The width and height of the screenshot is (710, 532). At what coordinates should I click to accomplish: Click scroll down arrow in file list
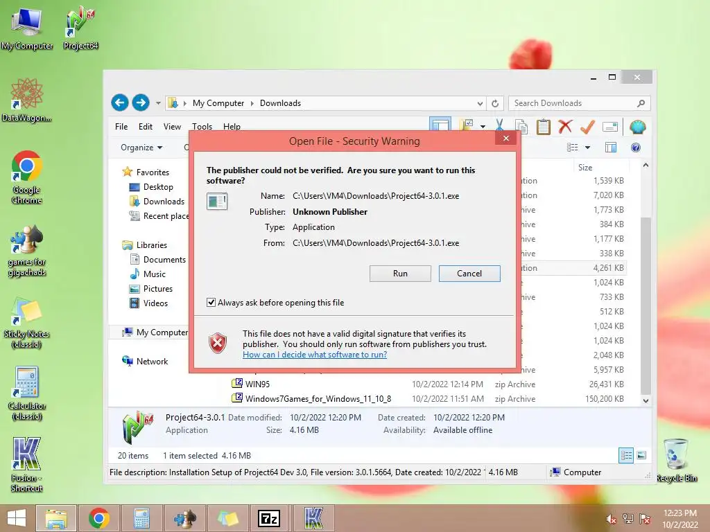pos(646,400)
